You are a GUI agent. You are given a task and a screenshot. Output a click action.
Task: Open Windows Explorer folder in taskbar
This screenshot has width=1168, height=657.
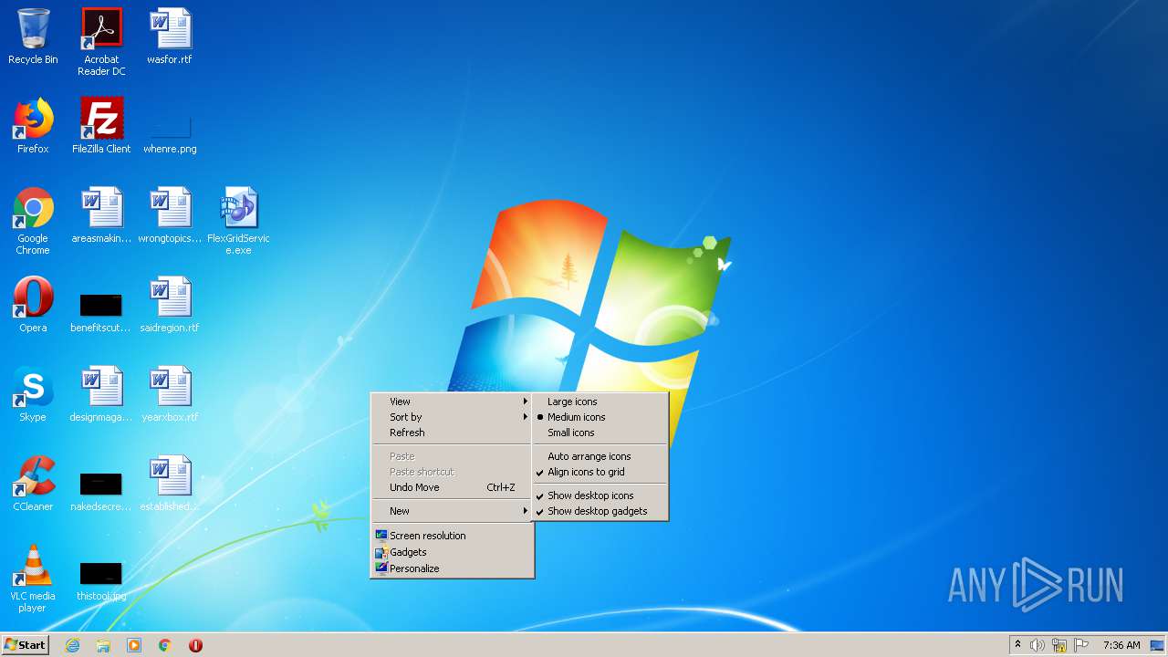pos(103,645)
